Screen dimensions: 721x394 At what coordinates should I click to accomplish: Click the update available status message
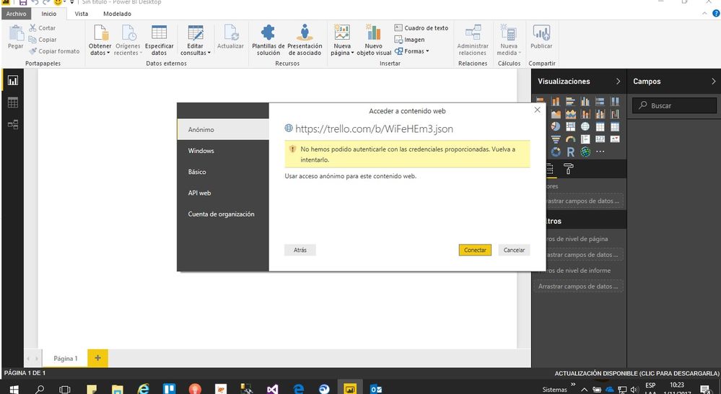coord(637,373)
